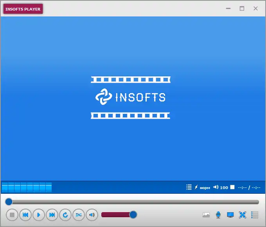
Task: Skip to the next track
Action: pyautogui.click(x=52, y=215)
